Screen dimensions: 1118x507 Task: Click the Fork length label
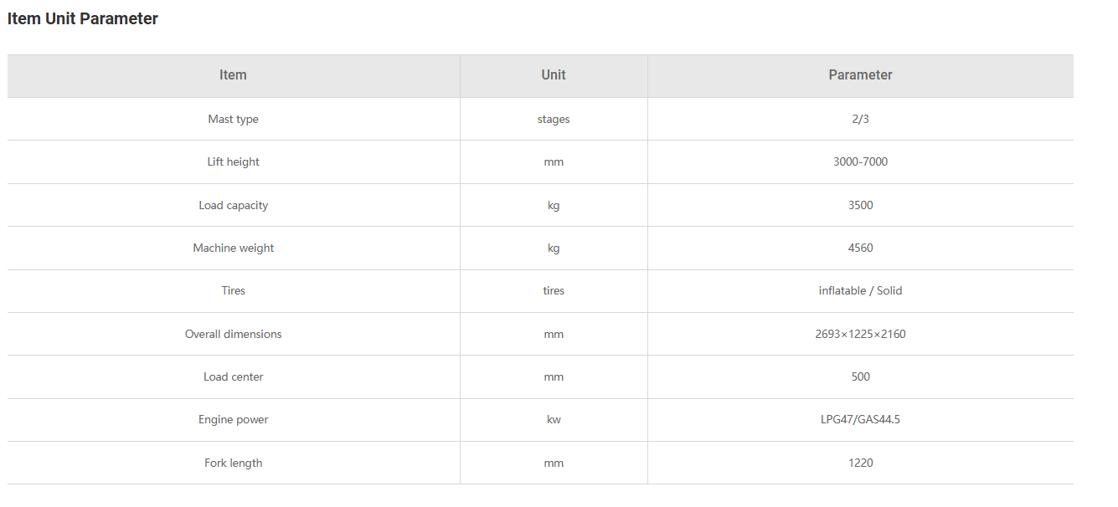click(233, 463)
